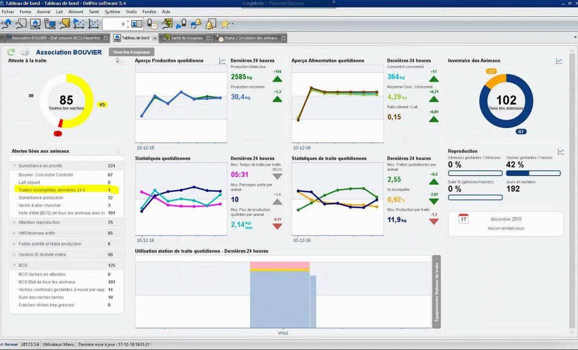Click the yellow star favorites icon
This screenshot has width=578, height=350.
pos(224,24)
